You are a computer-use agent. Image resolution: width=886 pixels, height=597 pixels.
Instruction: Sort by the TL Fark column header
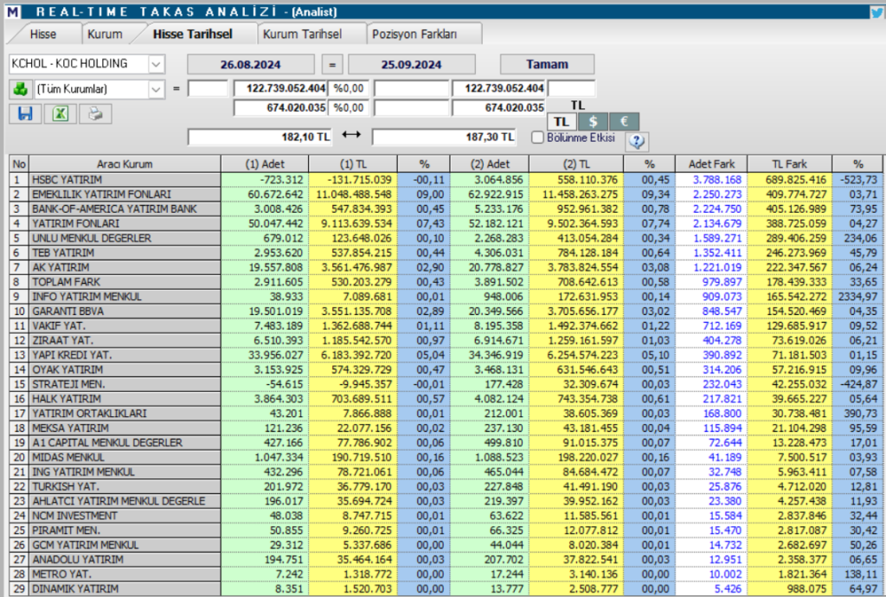[789, 164]
